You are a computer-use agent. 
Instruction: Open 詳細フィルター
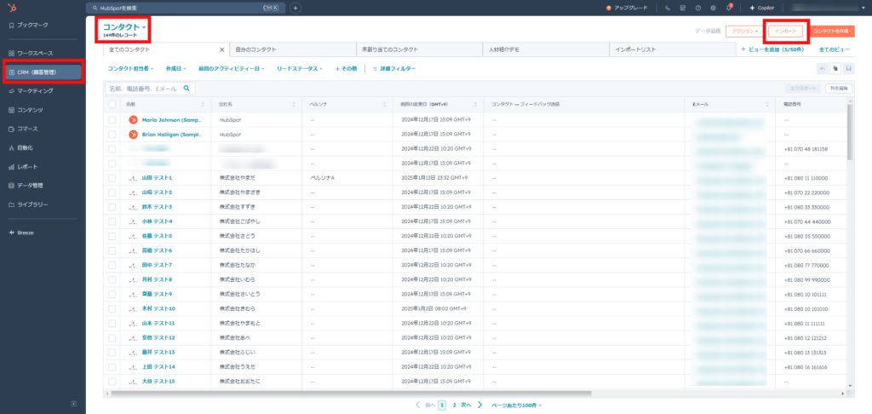pos(393,68)
